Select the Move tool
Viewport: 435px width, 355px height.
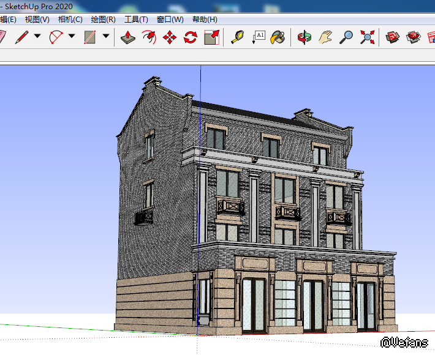click(170, 37)
